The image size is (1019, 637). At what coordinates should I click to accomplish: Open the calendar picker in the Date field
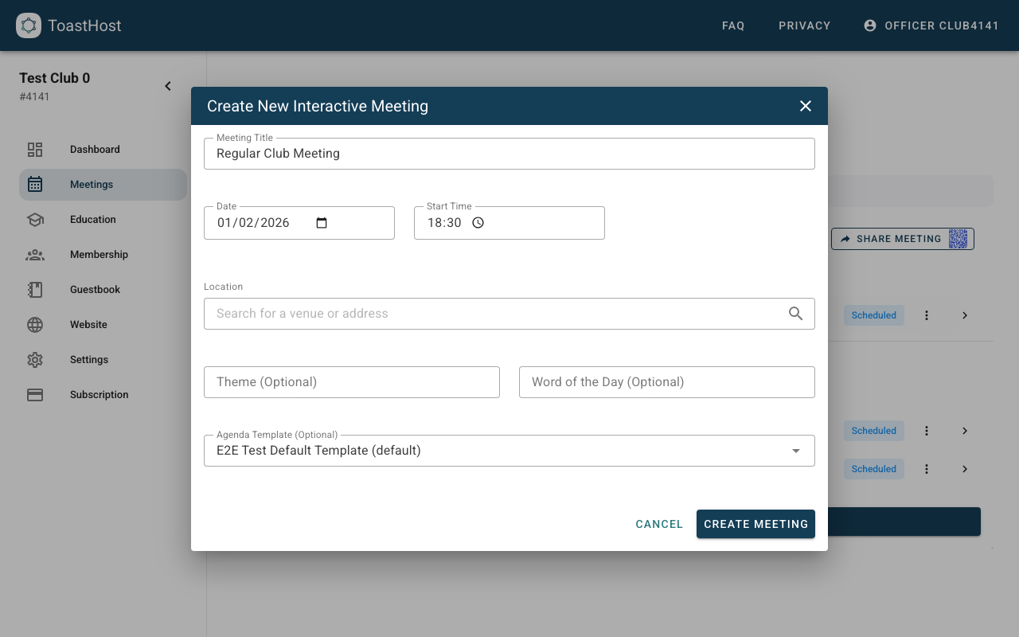(x=321, y=223)
